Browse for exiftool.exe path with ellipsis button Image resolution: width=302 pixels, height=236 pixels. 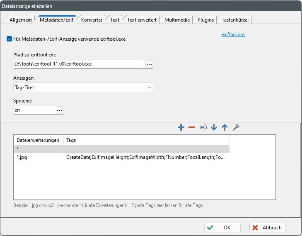pyautogui.click(x=149, y=64)
